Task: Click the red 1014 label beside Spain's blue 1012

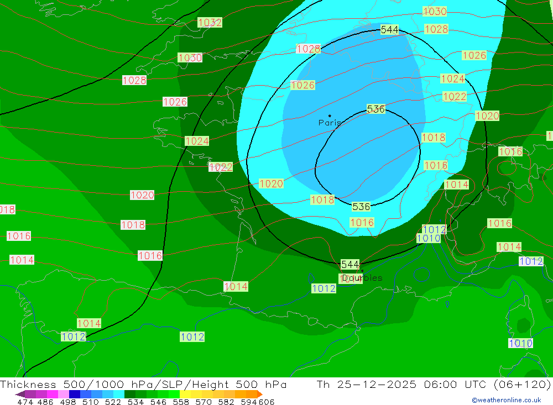Action: (x=89, y=323)
